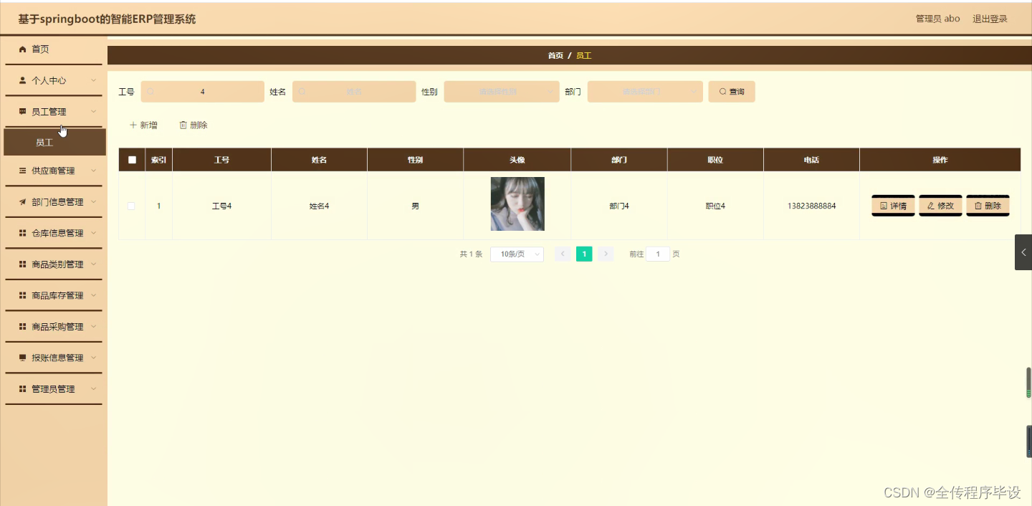Click the edit pencil icon on 修改 button
The image size is (1032, 506).
point(932,206)
